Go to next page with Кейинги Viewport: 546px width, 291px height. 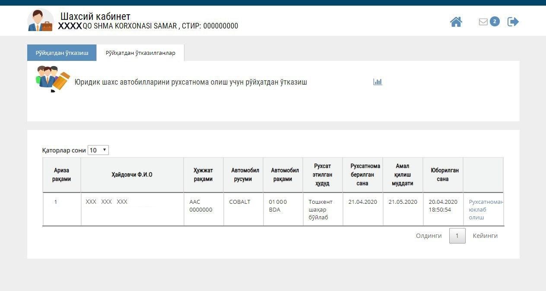tap(485, 236)
